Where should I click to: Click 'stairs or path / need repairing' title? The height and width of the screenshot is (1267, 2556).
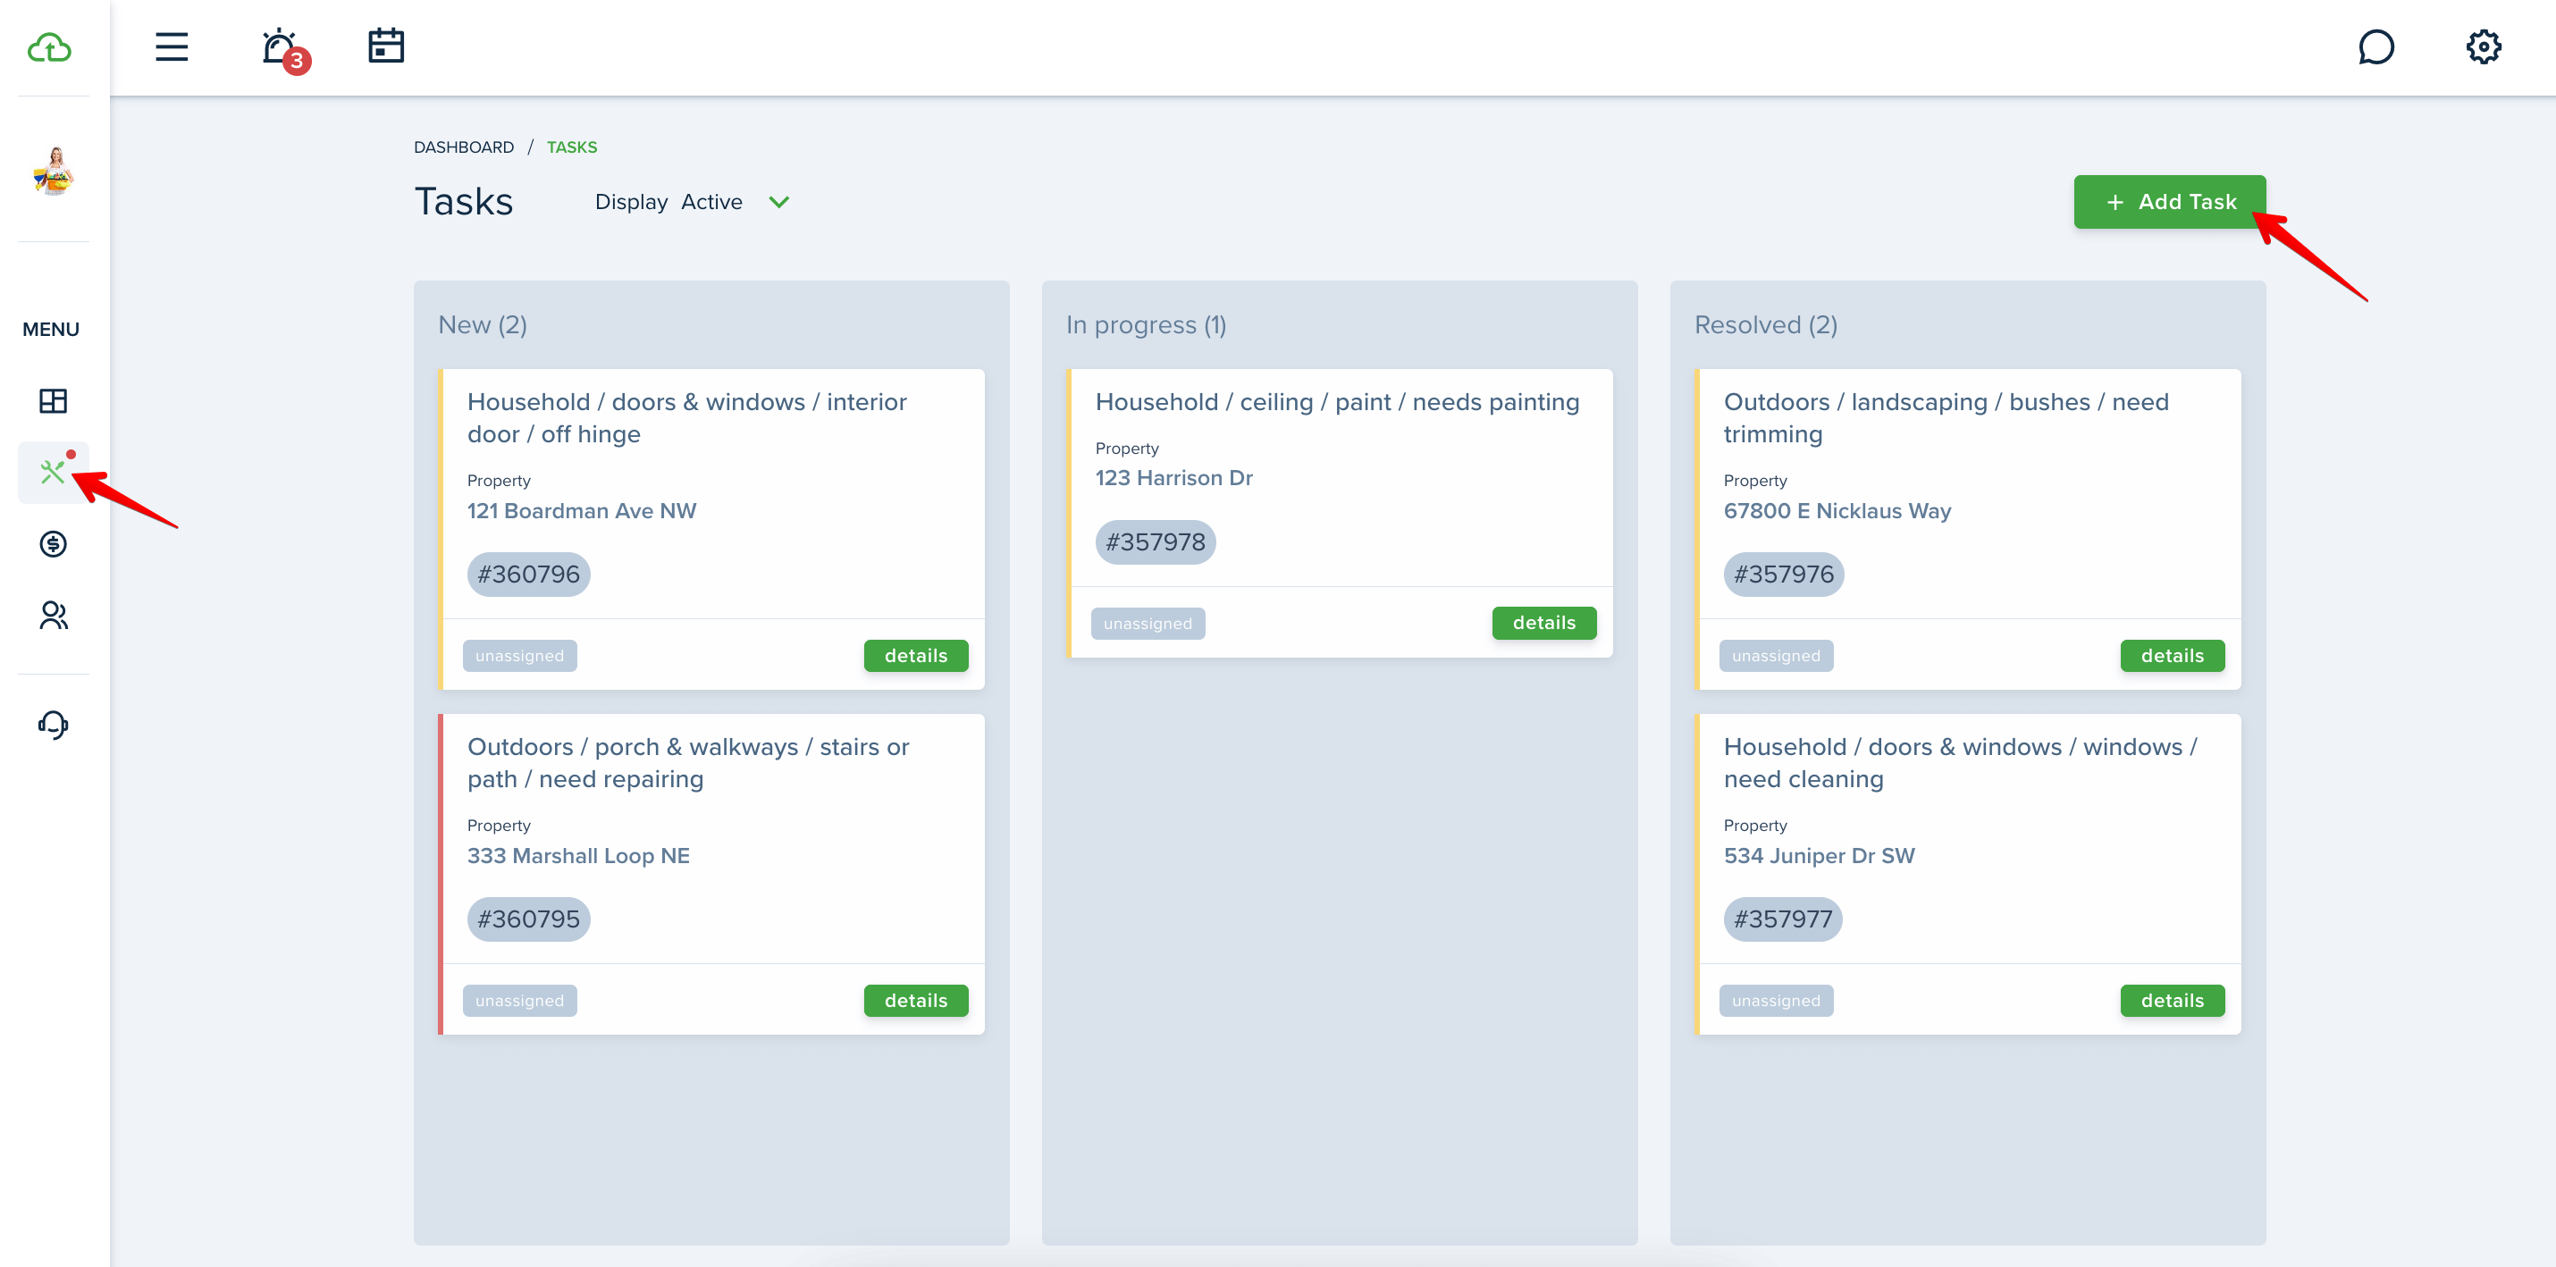tap(687, 763)
